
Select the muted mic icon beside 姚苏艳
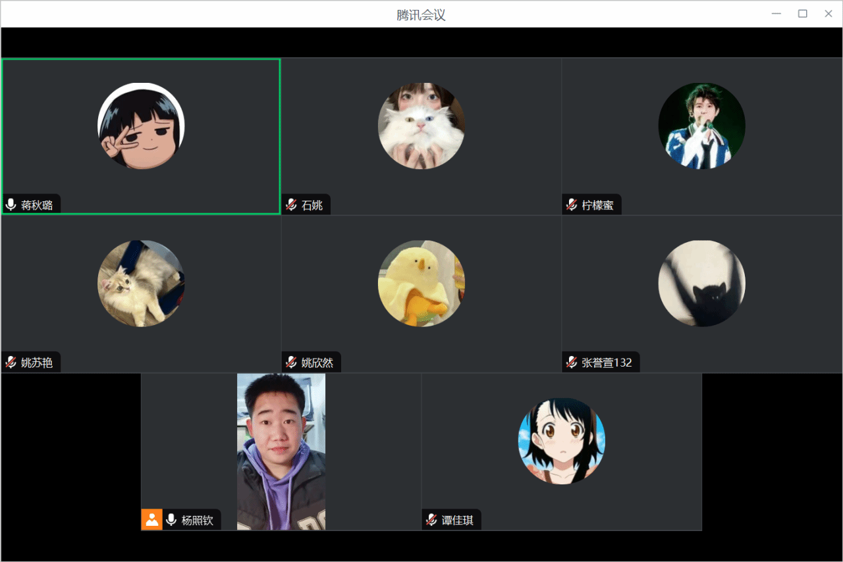pos(11,362)
